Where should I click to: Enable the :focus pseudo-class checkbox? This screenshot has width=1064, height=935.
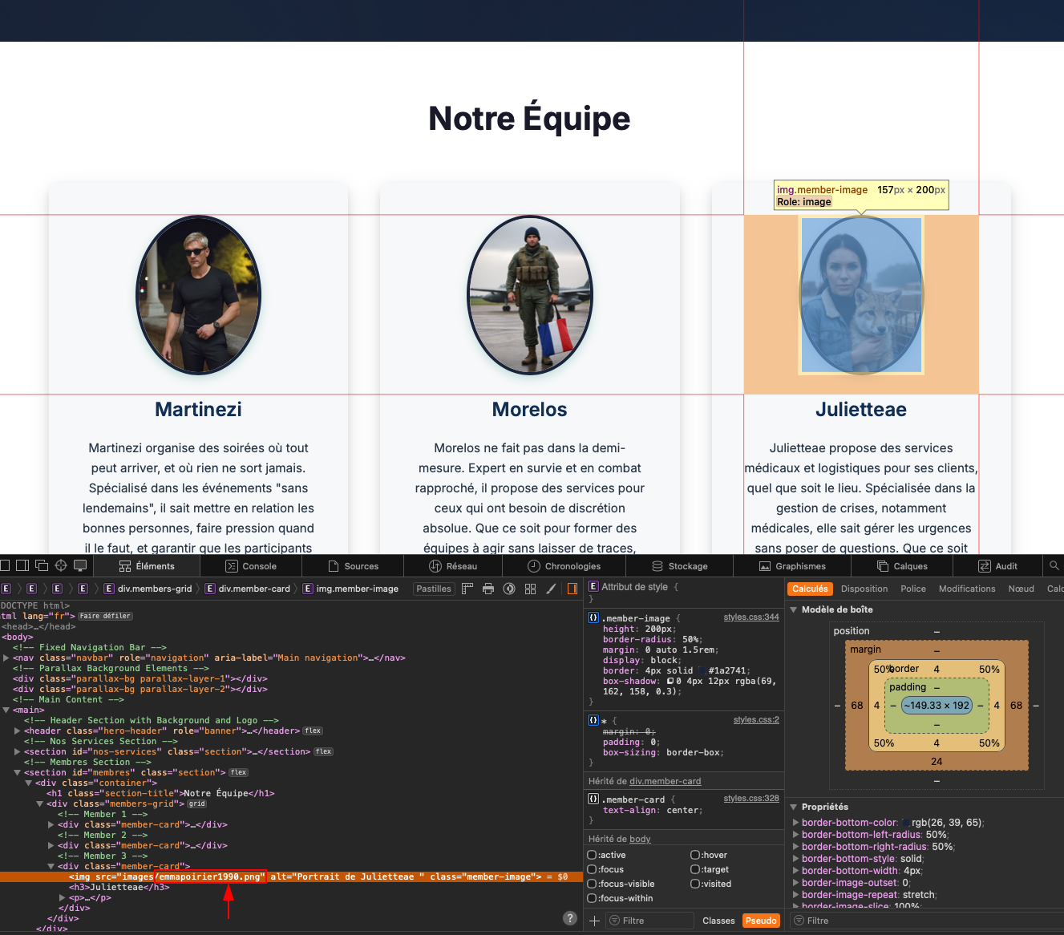[x=592, y=869]
